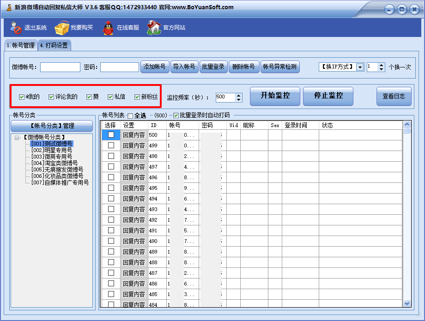
Task: Open 【帐号分类】管理 button
Action: pyautogui.click(x=52, y=126)
